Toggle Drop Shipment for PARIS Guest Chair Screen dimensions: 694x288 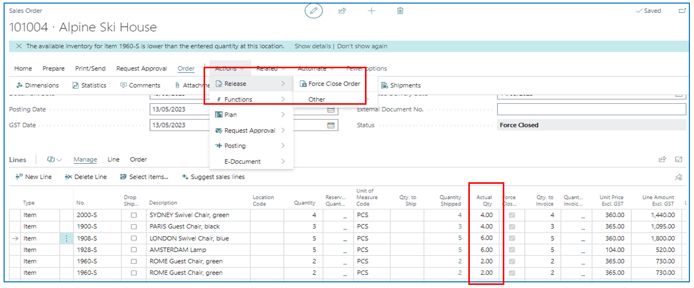pyautogui.click(x=134, y=226)
